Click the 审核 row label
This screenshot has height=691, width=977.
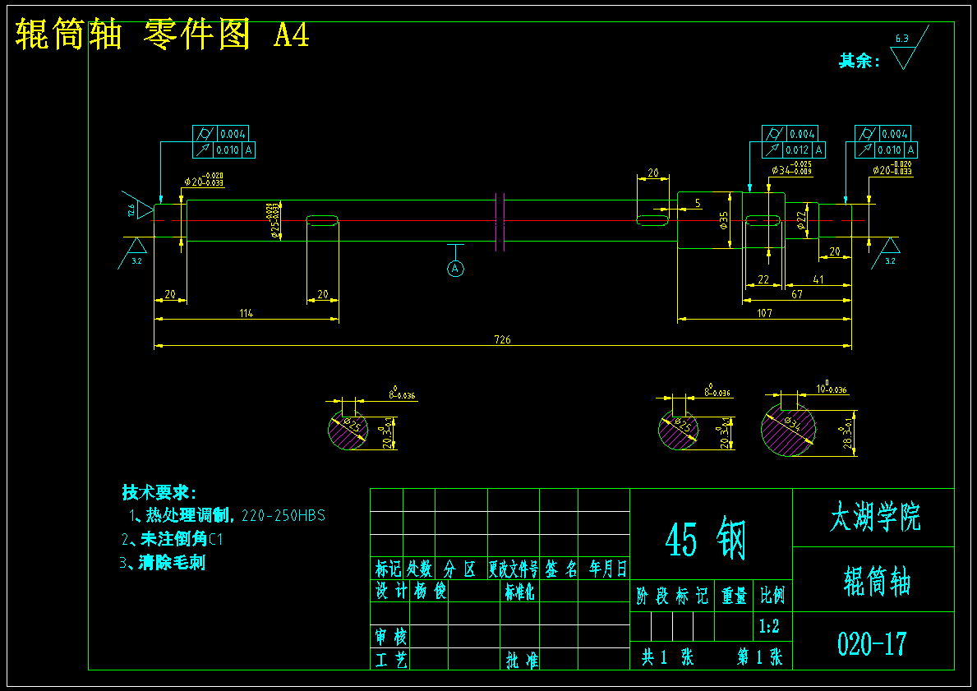pyautogui.click(x=390, y=638)
